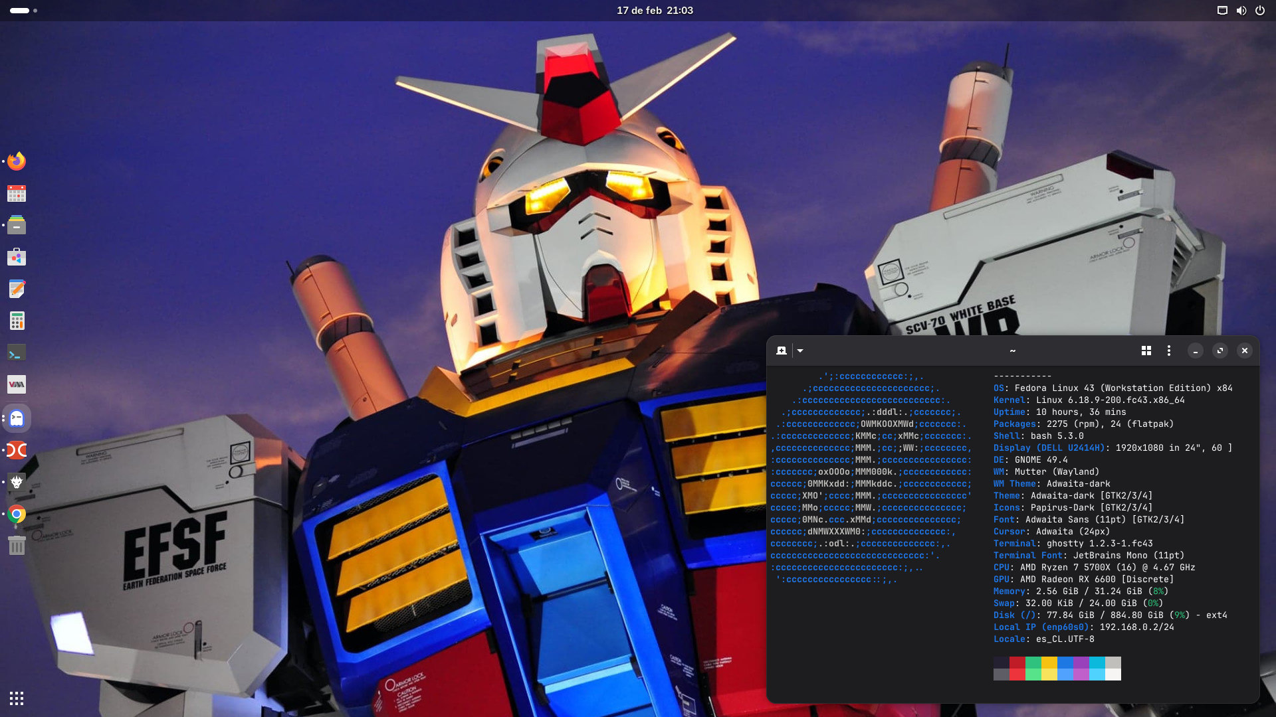Open Ghostty's three-dot overflow menu

point(1169,351)
